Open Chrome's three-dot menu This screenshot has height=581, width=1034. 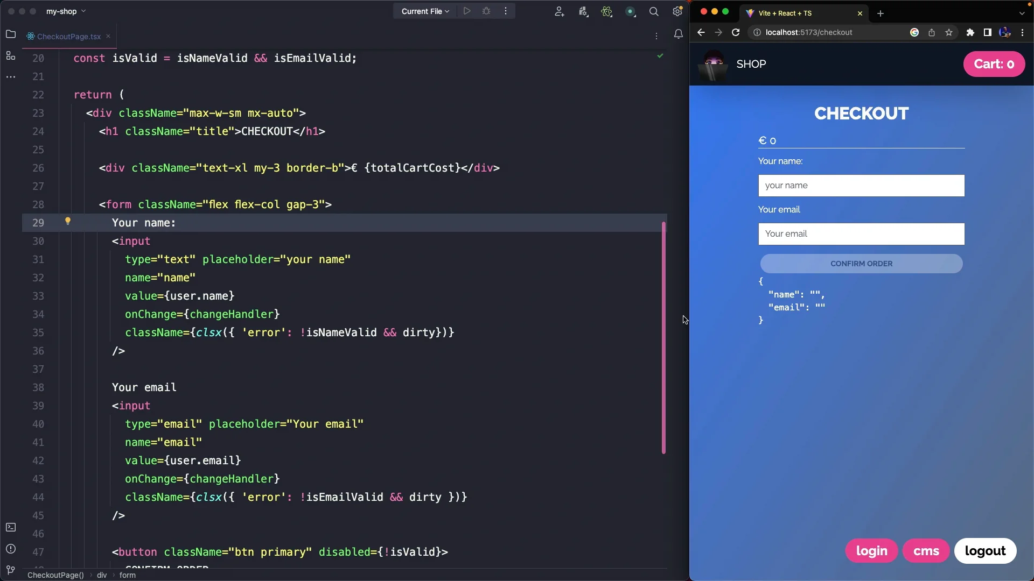tap(1023, 32)
